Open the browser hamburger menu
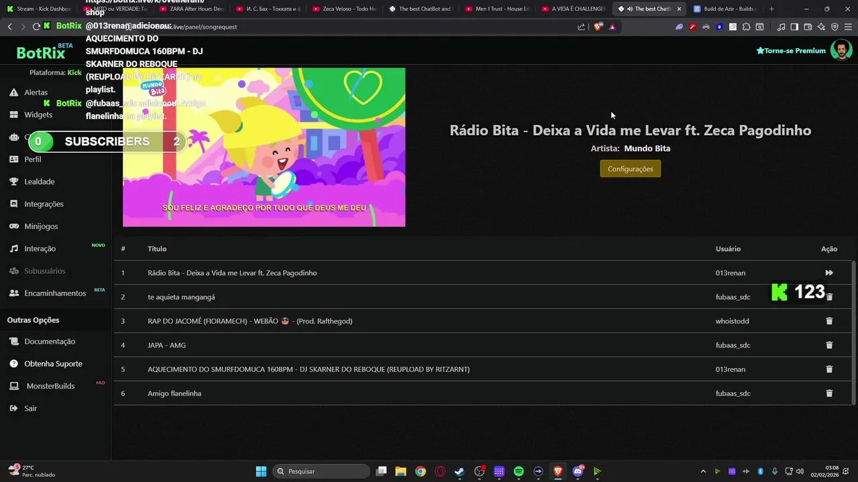 849,27
